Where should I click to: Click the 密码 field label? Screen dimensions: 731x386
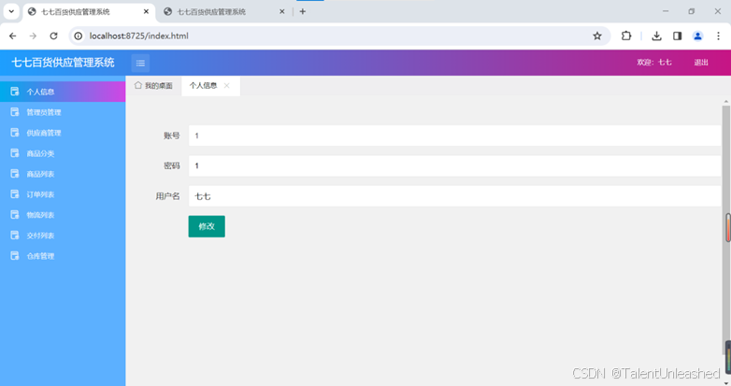coord(172,165)
